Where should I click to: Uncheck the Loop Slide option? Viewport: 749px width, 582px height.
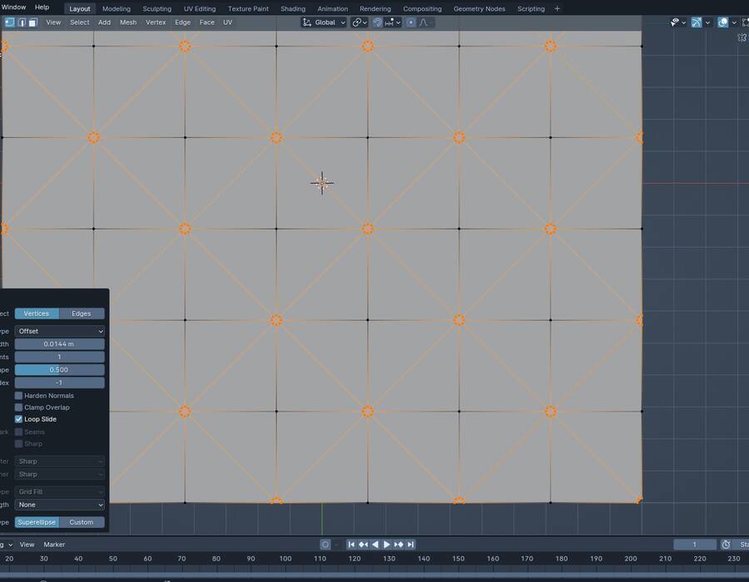click(x=18, y=419)
